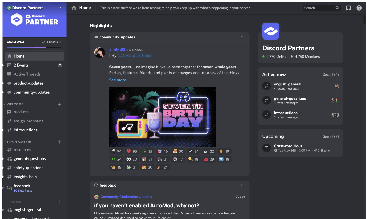Viewport: 367px width, 219px height.
Task: Open the community-updates card options menu
Action: point(243,37)
